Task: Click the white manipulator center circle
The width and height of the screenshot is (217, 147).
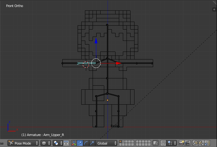Action: pyautogui.click(x=96, y=63)
